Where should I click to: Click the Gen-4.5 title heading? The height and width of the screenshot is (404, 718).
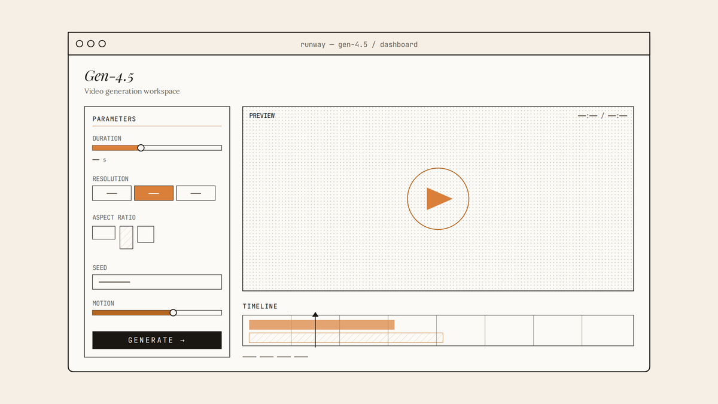click(x=109, y=76)
